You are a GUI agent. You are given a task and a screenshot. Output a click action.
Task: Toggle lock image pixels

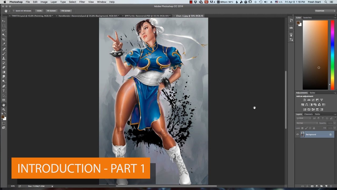(306, 128)
